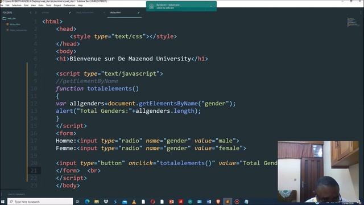Screen dimensions: 364x205
Task: Open the Edit menu
Action: tap(7, 5)
